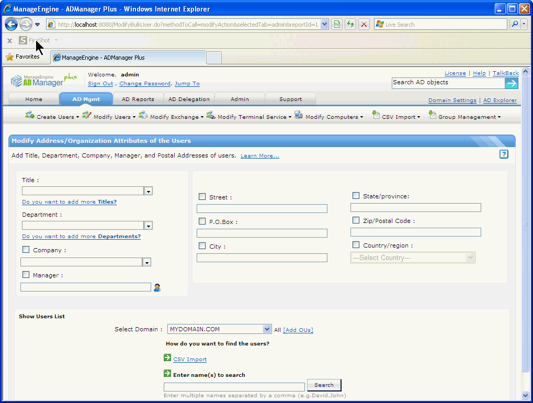Viewport: 533px width, 403px height.
Task: Click the compatibility view icon next to address bar
Action: click(337, 24)
